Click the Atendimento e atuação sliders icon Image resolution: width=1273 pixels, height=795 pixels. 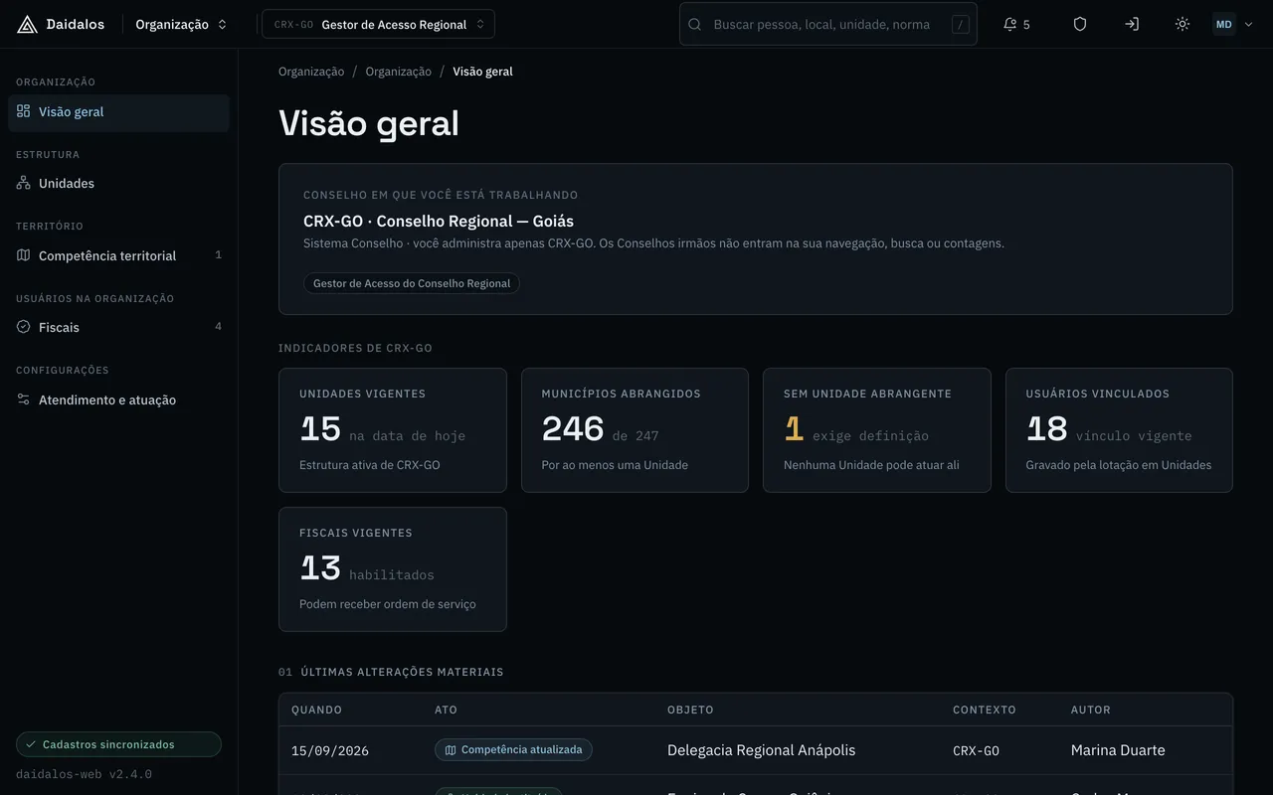(23, 399)
